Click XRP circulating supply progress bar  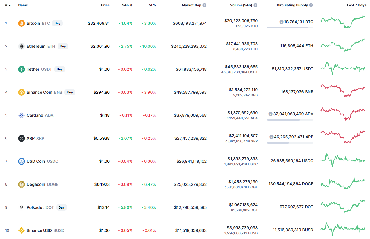click(290, 143)
